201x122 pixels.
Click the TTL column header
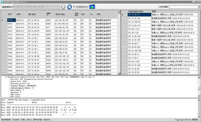[x=92, y=14]
